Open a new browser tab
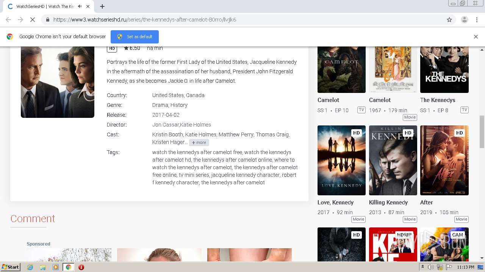Viewport: 485px width, 272px height. [102, 6]
